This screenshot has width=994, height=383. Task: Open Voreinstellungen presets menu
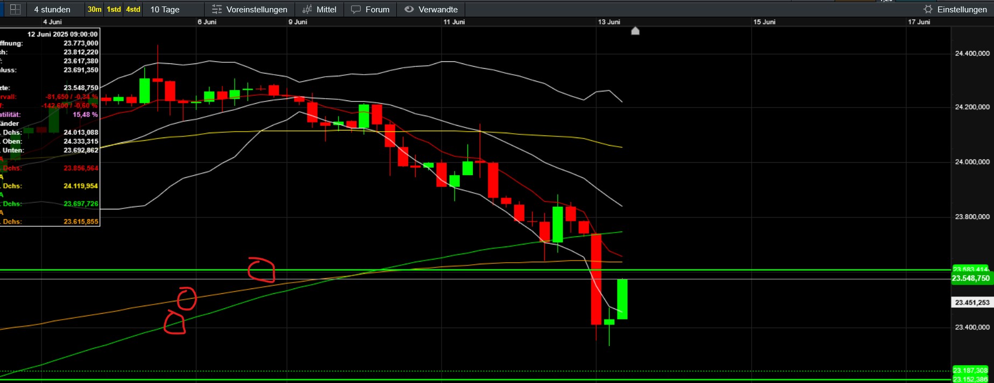(250, 9)
